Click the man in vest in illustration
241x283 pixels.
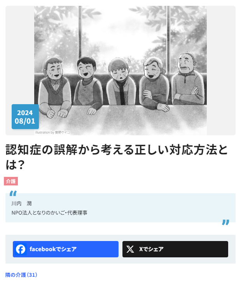[x=55, y=87]
